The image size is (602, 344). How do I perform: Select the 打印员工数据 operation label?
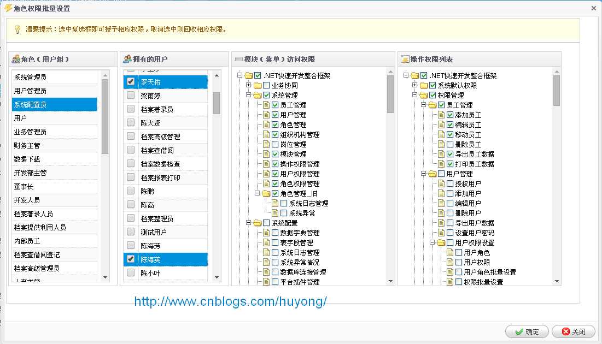point(475,164)
